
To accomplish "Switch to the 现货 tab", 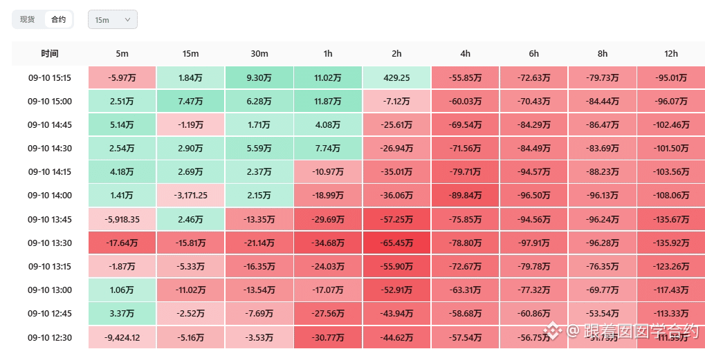I will (x=28, y=20).
